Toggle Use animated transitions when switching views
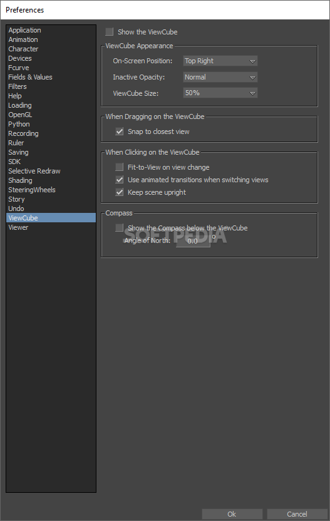The width and height of the screenshot is (330, 521). pos(120,180)
